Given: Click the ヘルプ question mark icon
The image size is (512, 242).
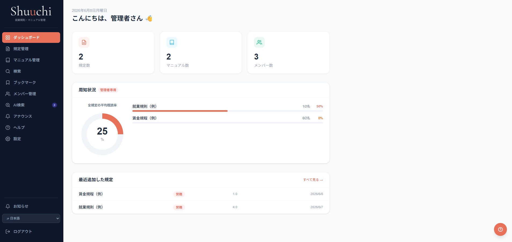Looking at the screenshot, I should (8, 128).
